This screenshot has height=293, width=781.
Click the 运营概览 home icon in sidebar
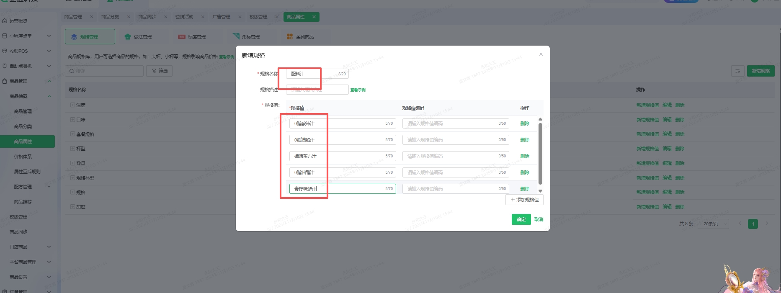pos(5,21)
